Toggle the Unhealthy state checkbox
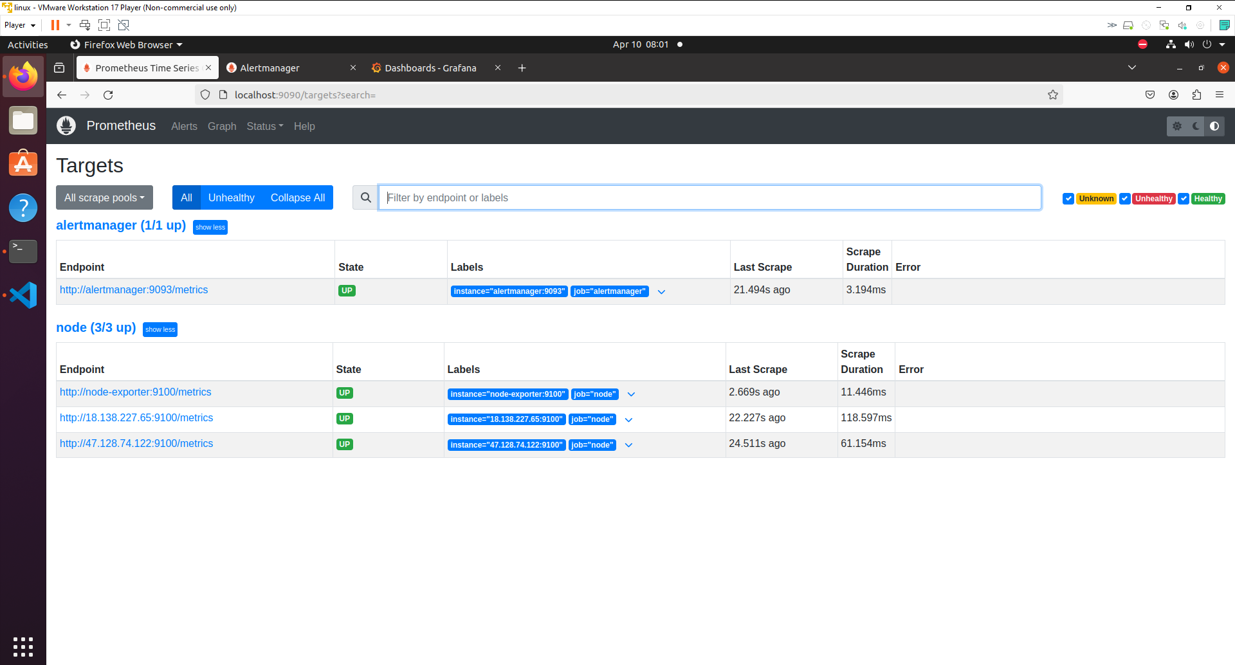Screen dimensions: 1235x665 point(1125,199)
